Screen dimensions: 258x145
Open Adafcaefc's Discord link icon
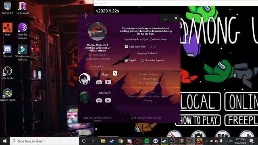point(99,100)
